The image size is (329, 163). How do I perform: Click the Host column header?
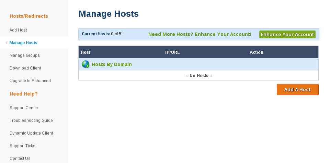click(86, 52)
